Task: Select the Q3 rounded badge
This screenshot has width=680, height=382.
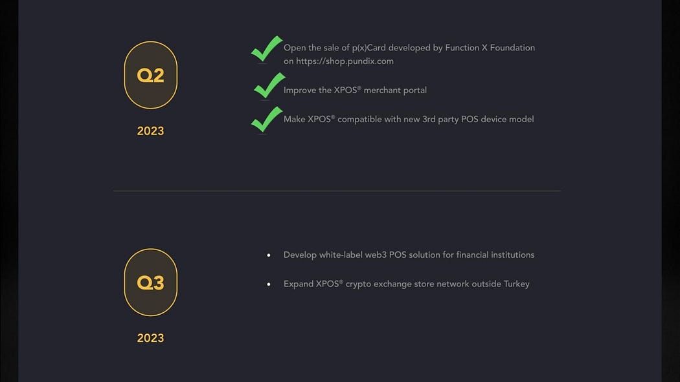Action: [150, 282]
